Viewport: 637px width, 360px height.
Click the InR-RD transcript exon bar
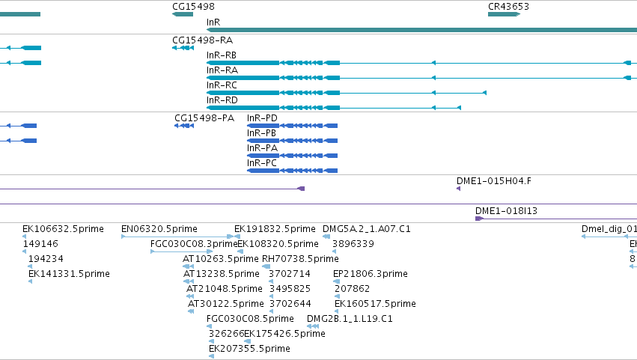click(243, 108)
